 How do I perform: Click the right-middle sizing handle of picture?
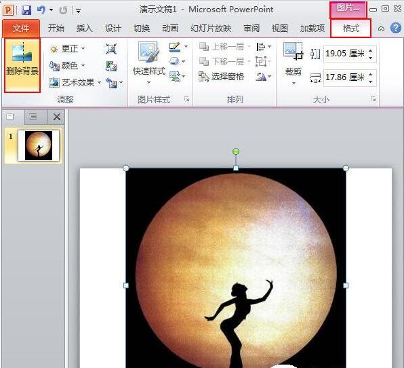coord(346,285)
